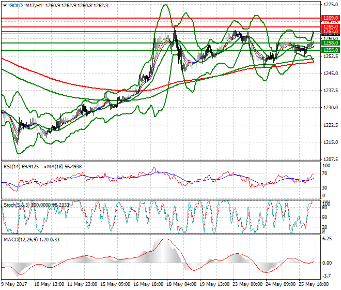Viewport: 341px width, 290px height.
Task: Click the 9 May 2017 date on time axis
Action: click(14, 284)
